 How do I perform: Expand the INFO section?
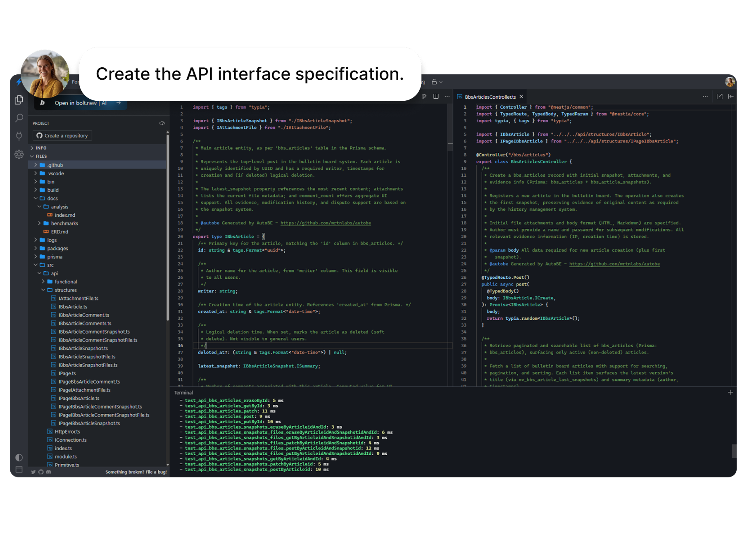coord(41,148)
